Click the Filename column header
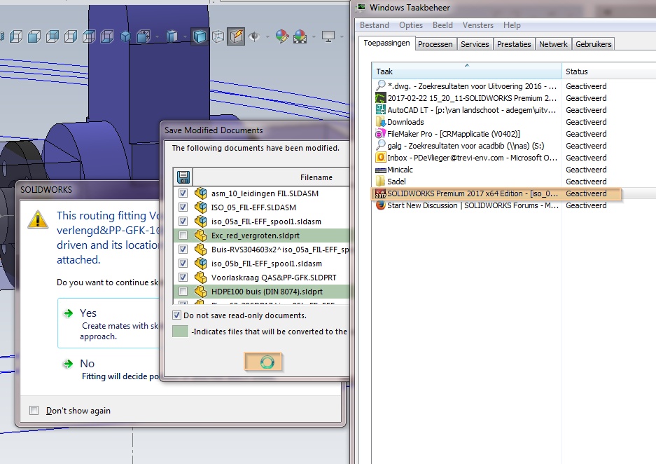 [x=316, y=177]
